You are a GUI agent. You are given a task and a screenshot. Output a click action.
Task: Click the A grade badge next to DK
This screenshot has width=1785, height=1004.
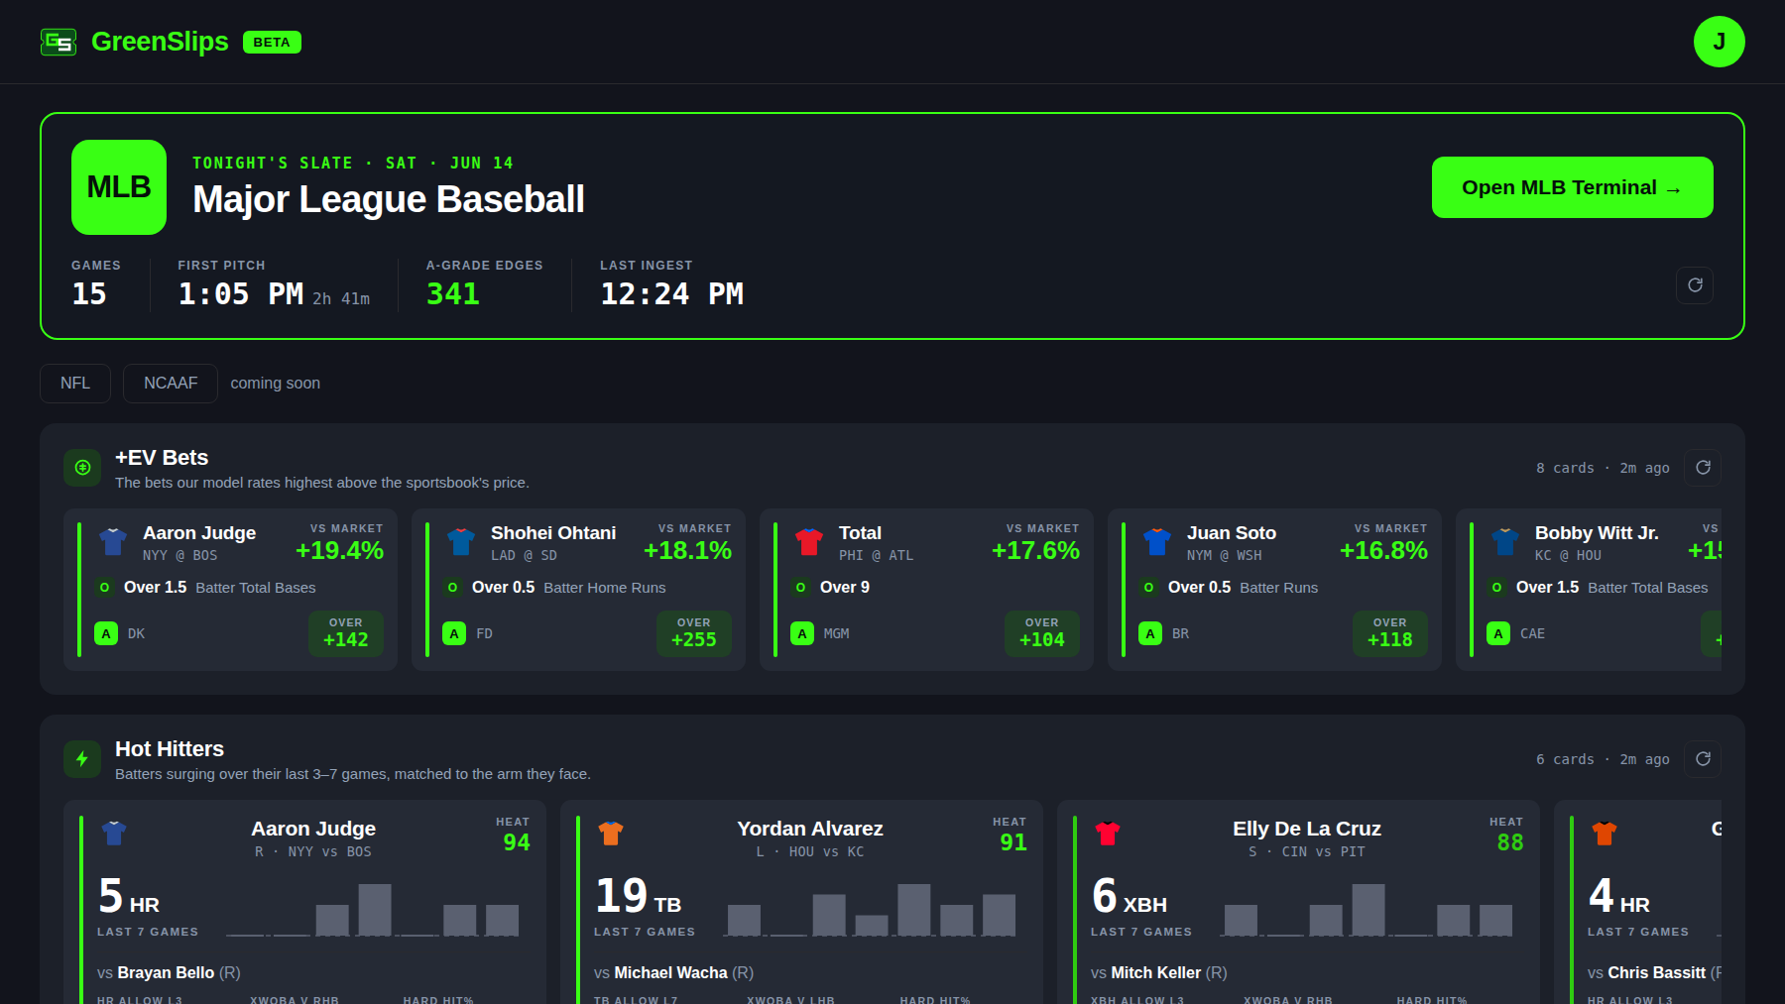pyautogui.click(x=106, y=633)
